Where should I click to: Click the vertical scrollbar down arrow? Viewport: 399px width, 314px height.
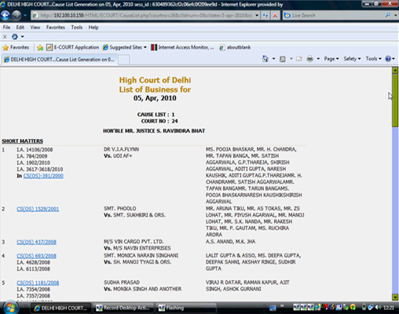[395, 297]
